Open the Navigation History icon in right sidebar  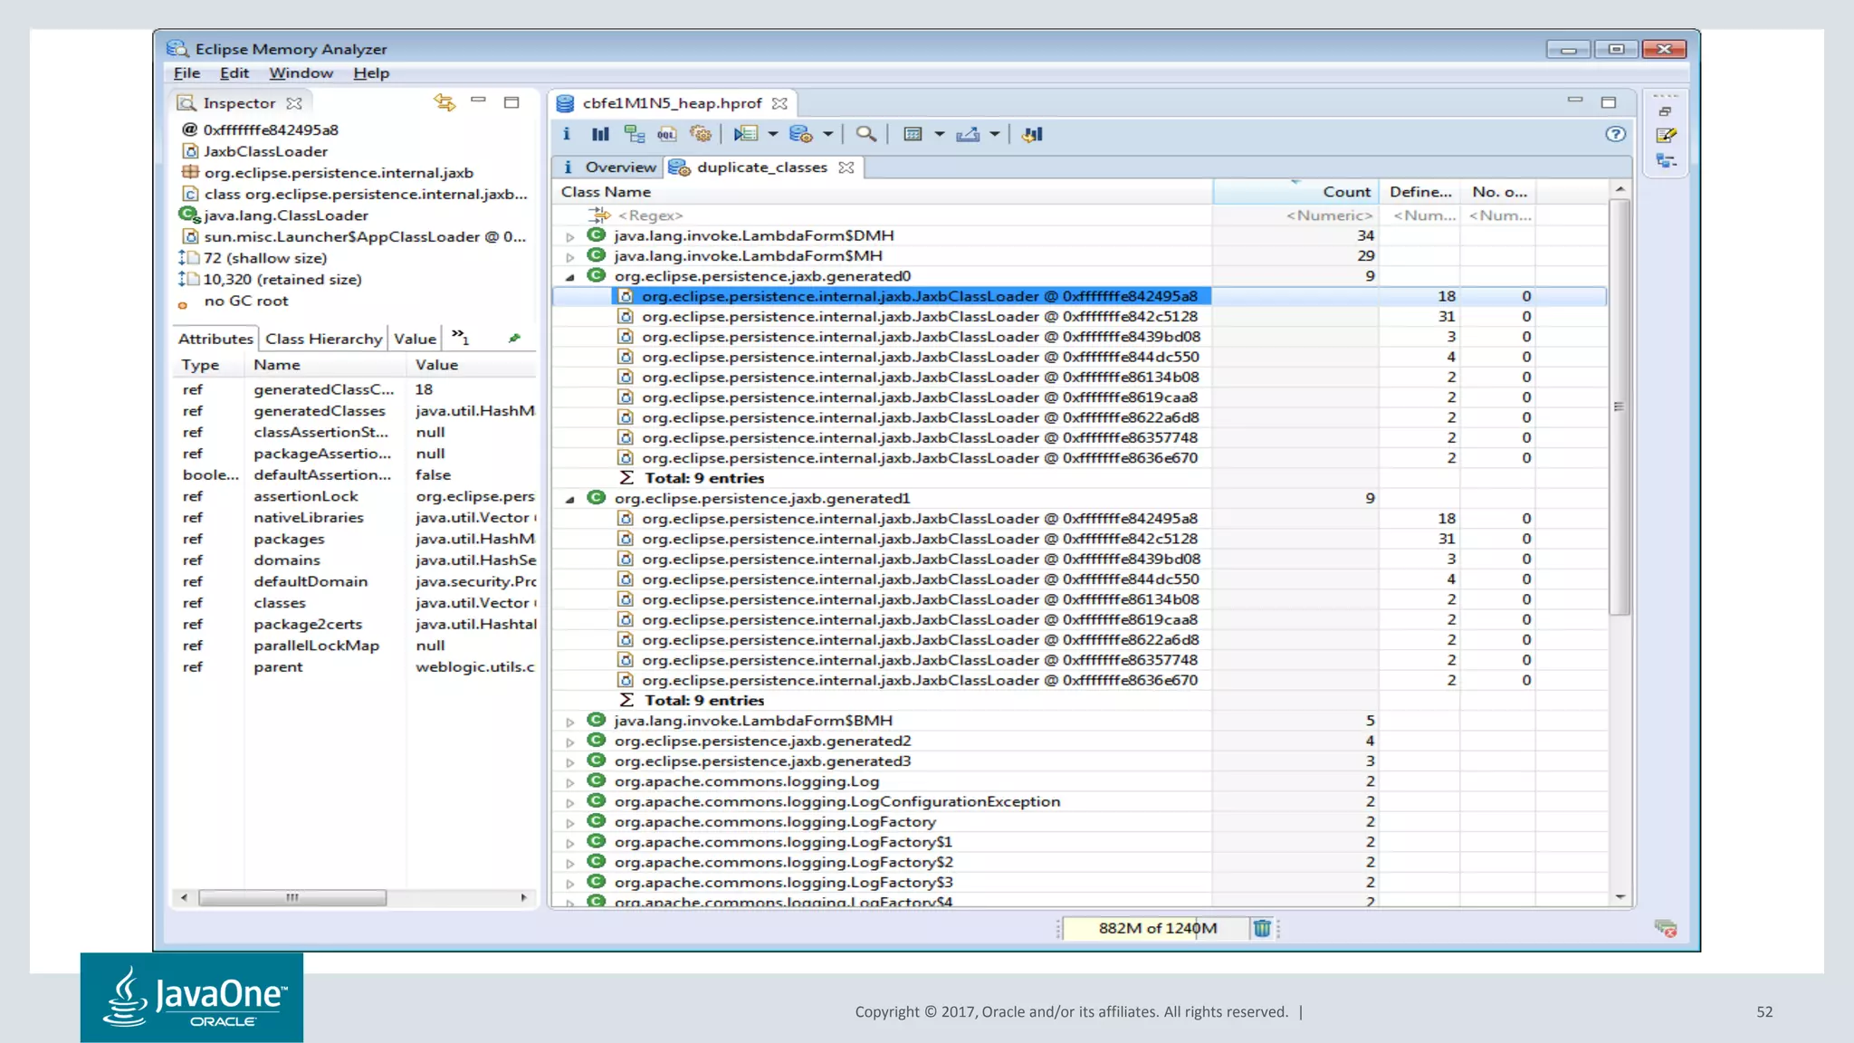[1666, 160]
